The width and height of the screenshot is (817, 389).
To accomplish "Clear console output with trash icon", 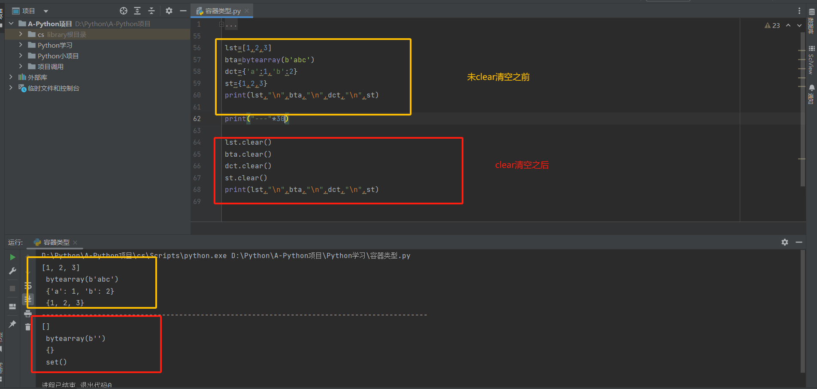I will click(x=28, y=327).
